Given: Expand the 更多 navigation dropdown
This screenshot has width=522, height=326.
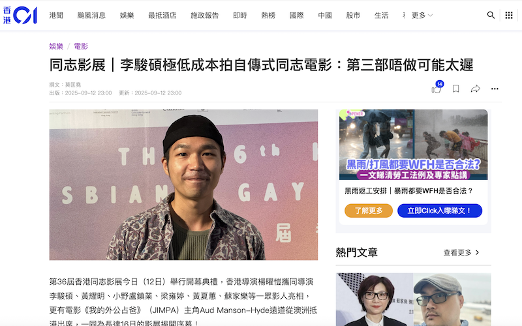Looking at the screenshot, I should point(422,15).
